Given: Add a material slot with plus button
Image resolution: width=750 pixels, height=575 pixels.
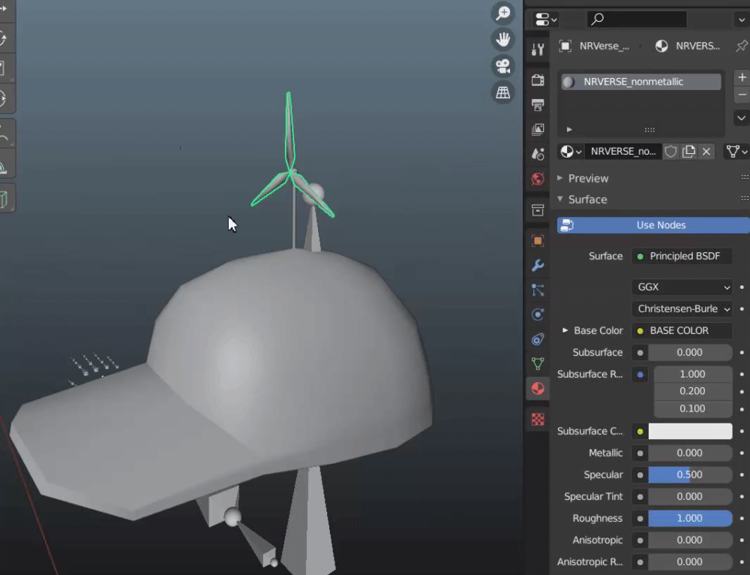Looking at the screenshot, I should (x=742, y=77).
